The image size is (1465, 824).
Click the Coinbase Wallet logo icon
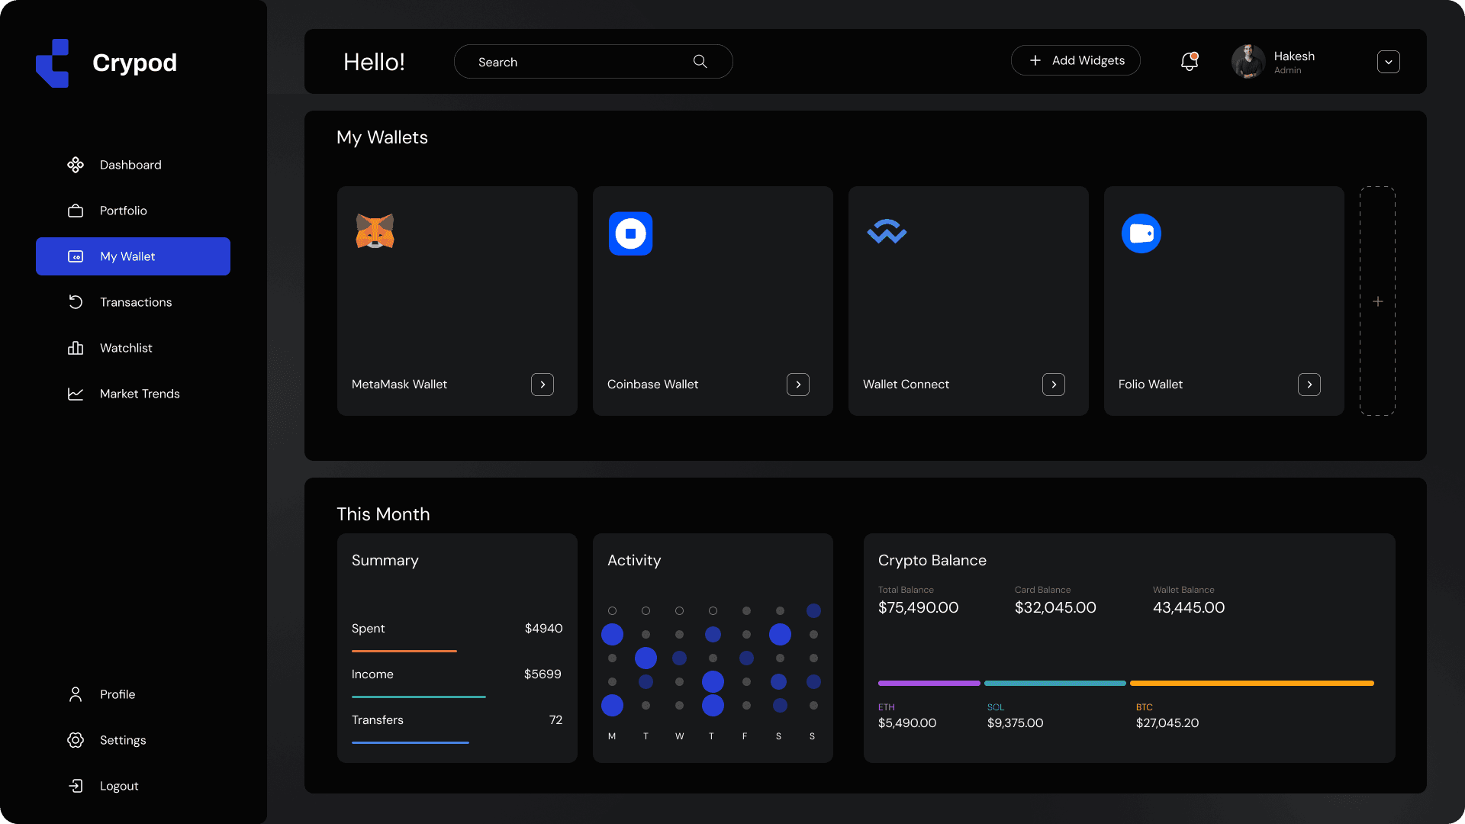pos(630,233)
